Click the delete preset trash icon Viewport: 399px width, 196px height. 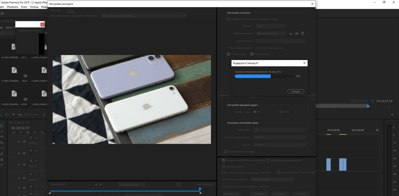[x=302, y=34]
